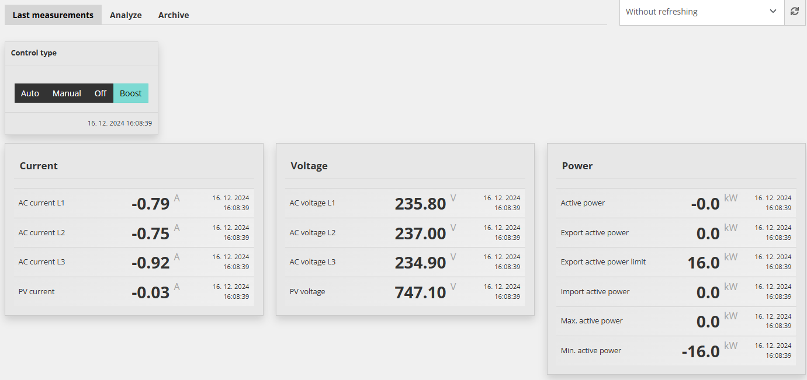Screen dimensions: 807x380
Task: Click the refresh interval dropdown chevron
Action: click(x=773, y=12)
